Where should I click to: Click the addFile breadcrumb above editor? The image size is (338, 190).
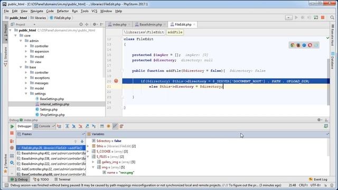[x=175, y=32]
